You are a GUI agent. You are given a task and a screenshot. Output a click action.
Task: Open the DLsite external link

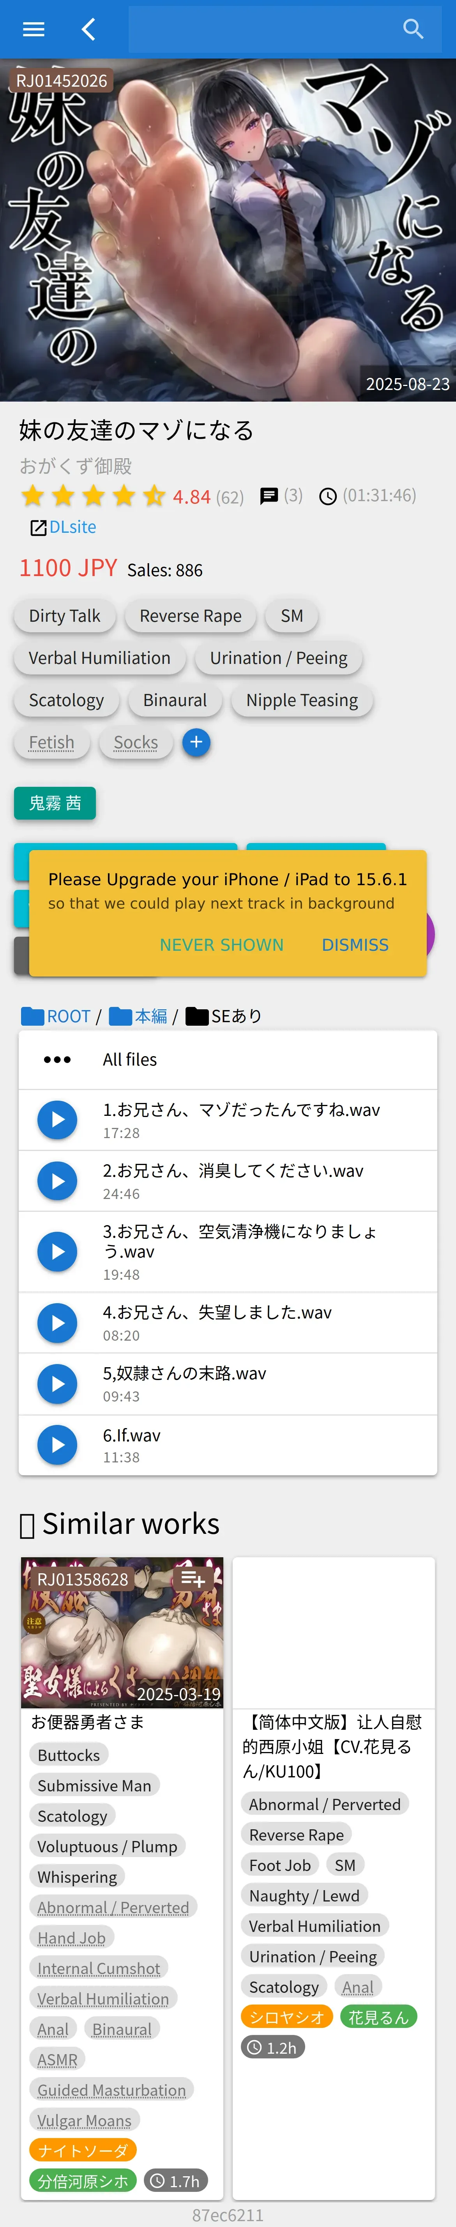tap(64, 527)
